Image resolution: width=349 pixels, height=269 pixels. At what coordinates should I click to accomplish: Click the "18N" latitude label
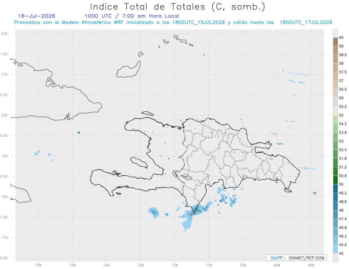pyautogui.click(x=5, y=197)
